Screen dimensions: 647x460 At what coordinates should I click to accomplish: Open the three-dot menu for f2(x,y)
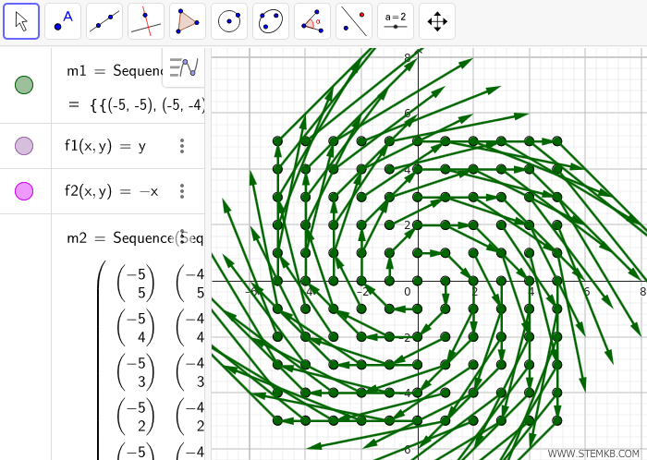[182, 191]
